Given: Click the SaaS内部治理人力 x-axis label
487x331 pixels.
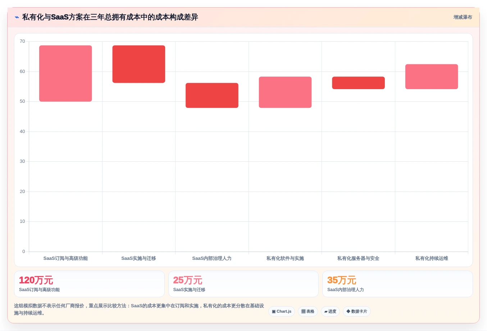Looking at the screenshot, I should click(x=212, y=258).
